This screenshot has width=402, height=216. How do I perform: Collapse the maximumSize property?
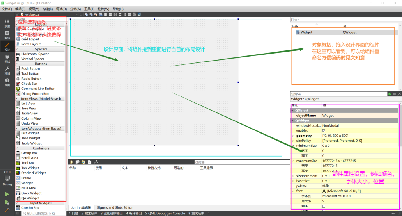[293, 161]
